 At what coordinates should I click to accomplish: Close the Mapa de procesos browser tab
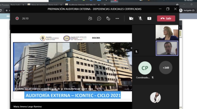[x=61, y=5]
